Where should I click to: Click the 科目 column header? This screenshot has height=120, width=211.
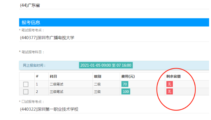coord(53,77)
